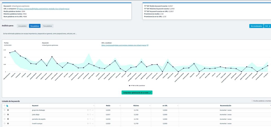Select the 'Dos palabras' analysis tab
Viewport: 271px width, 127px height.
tap(35, 26)
